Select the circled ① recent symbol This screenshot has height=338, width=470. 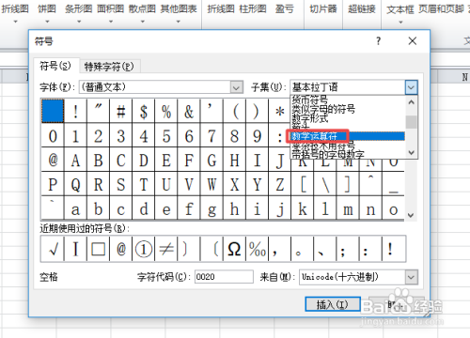144,249
